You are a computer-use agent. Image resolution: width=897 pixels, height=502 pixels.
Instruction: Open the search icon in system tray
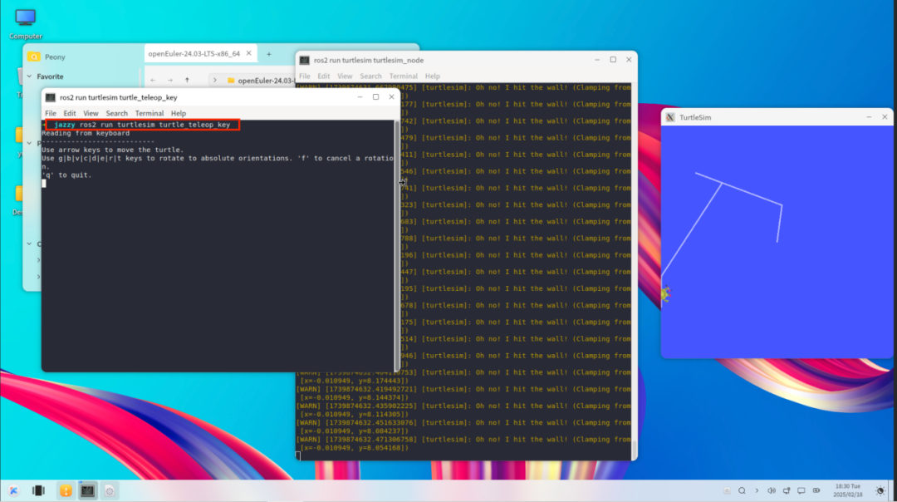point(742,490)
